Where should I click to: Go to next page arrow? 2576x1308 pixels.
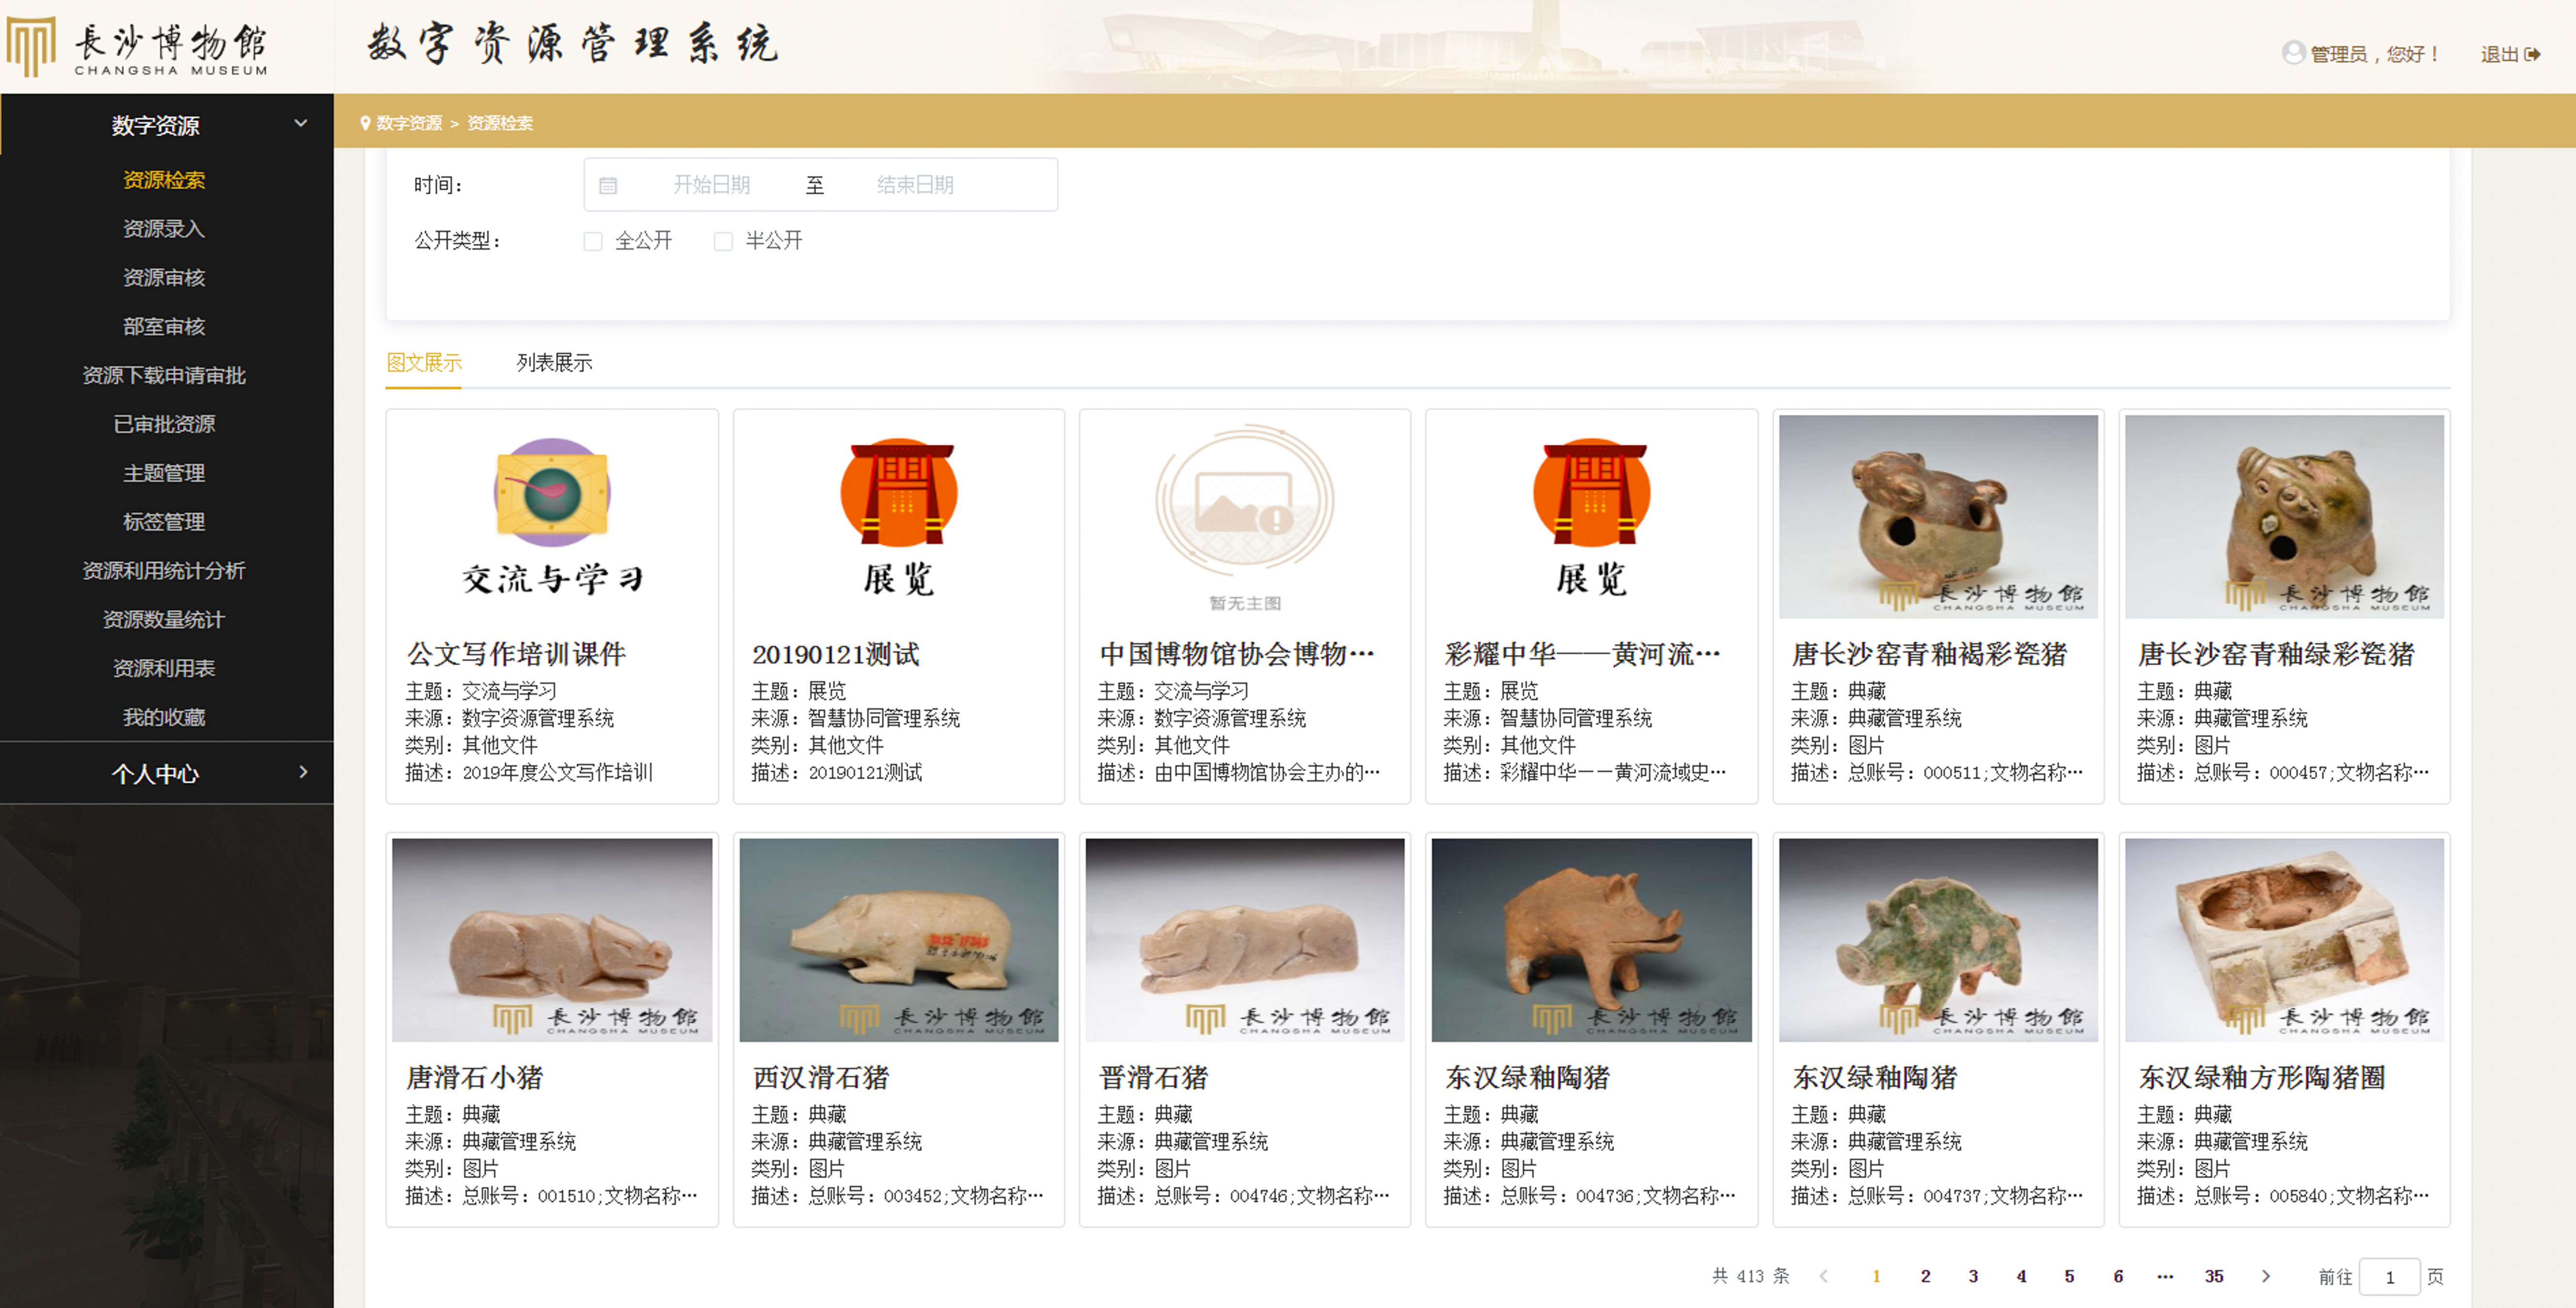[2266, 1276]
